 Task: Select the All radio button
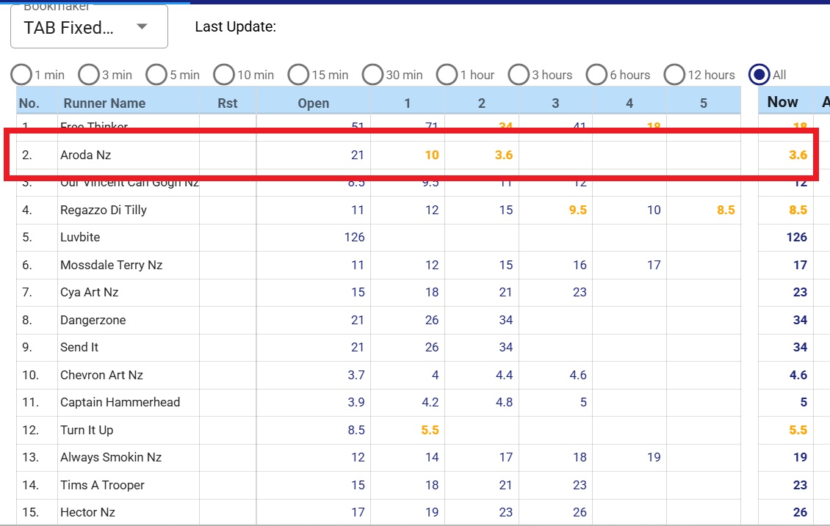(759, 75)
